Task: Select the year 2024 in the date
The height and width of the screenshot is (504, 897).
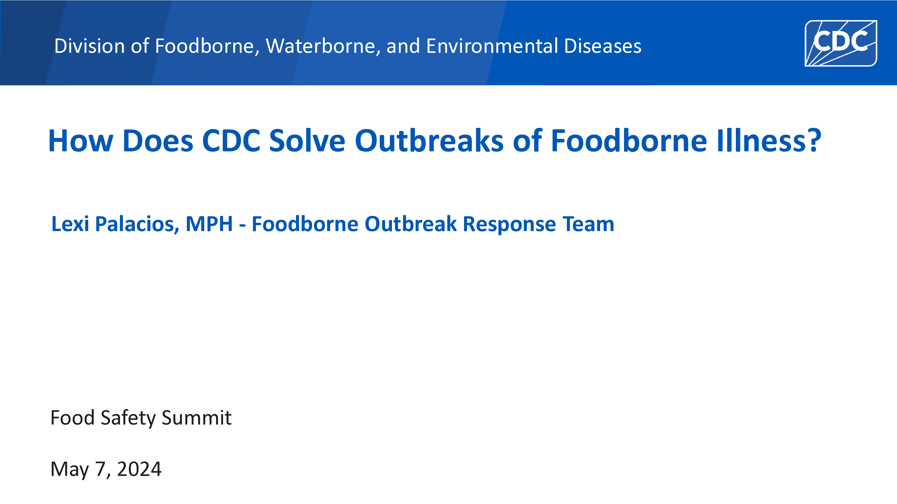Action: 139,469
